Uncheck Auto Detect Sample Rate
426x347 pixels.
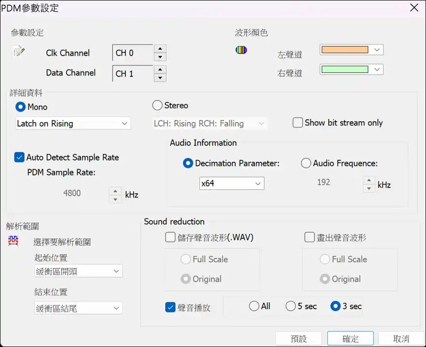[x=19, y=157]
